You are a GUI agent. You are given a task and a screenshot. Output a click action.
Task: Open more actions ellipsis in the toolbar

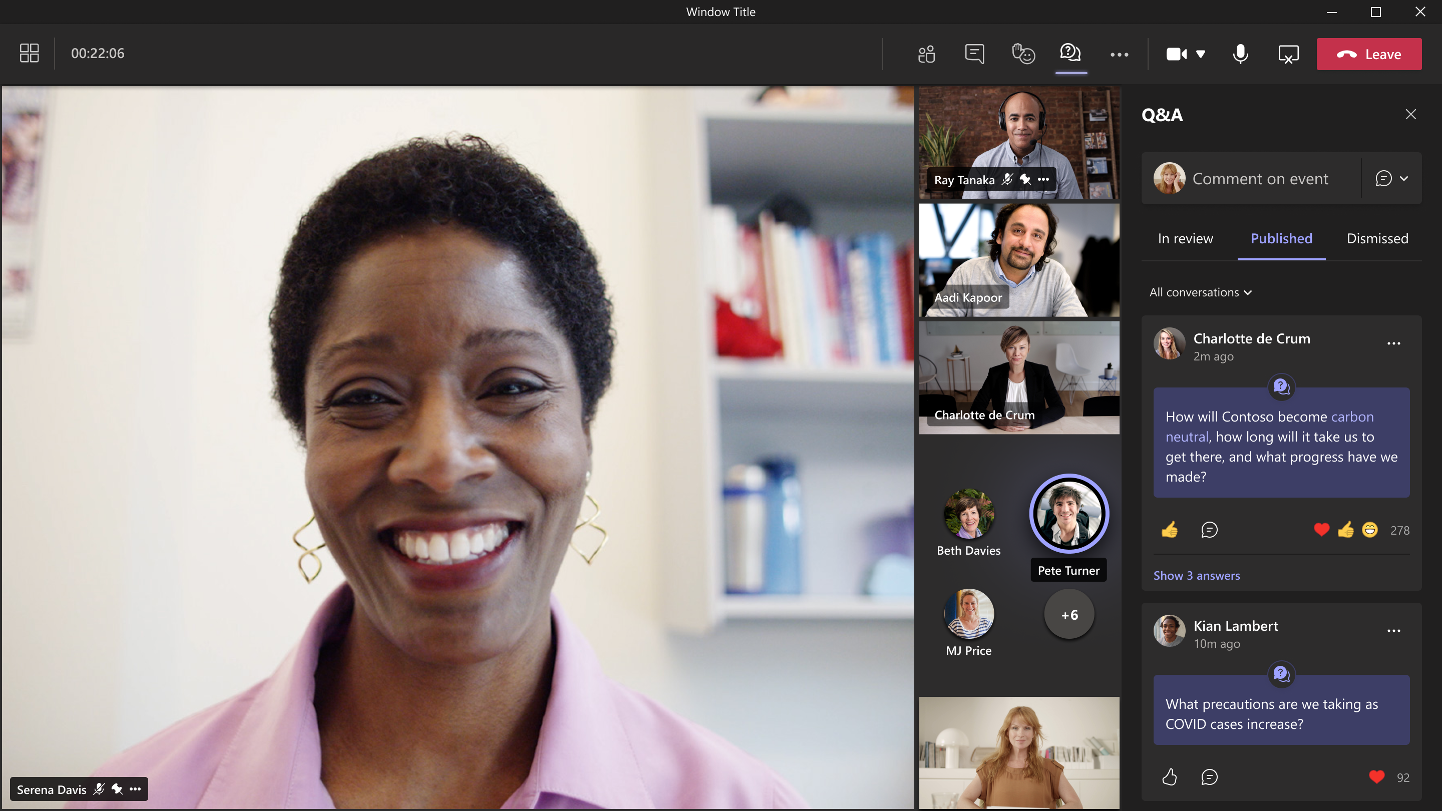(1119, 54)
